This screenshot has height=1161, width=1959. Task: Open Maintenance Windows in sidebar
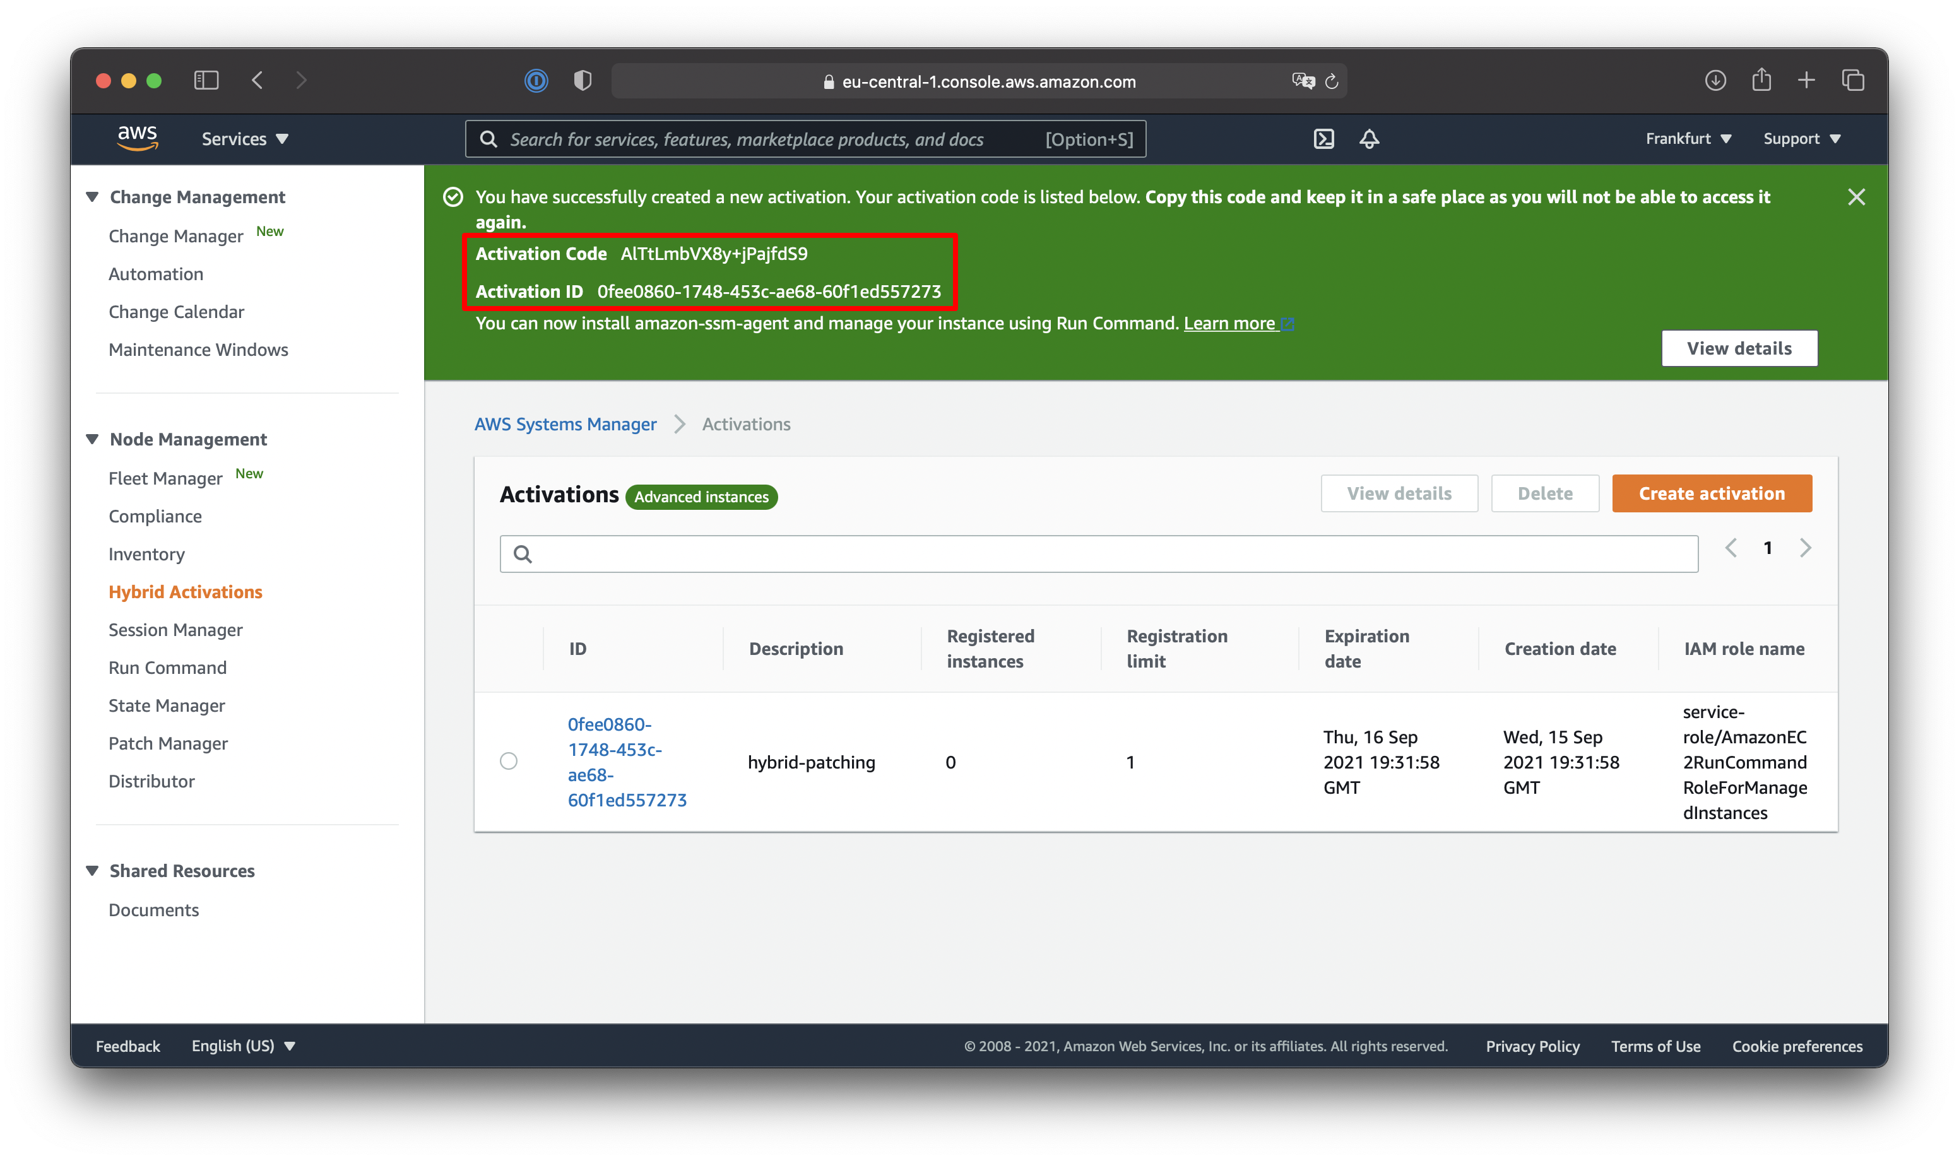198,350
